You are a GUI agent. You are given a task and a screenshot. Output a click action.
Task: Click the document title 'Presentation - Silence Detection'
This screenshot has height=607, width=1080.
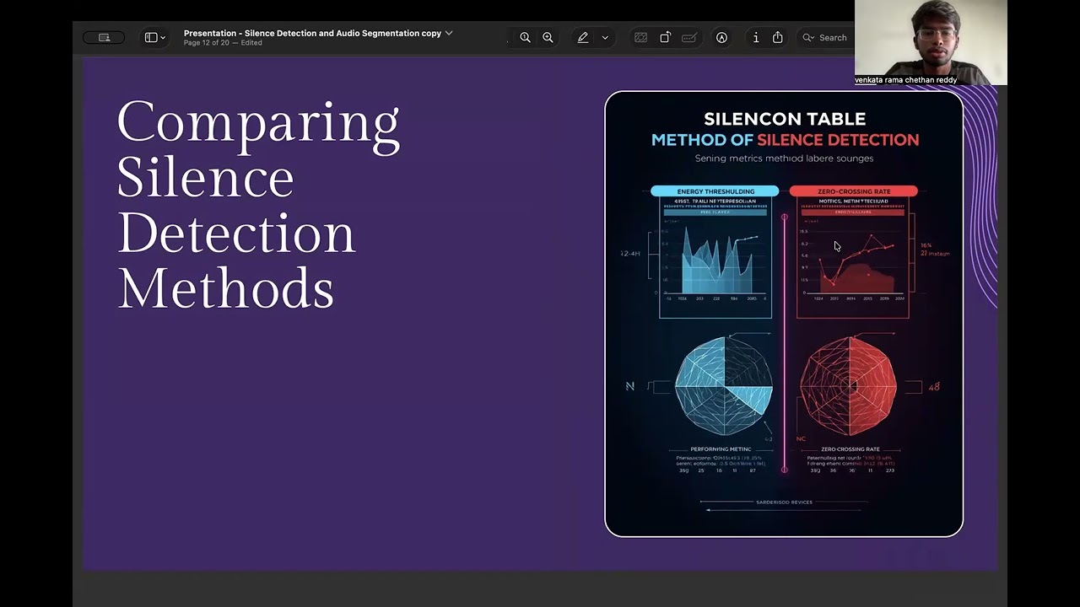312,33
